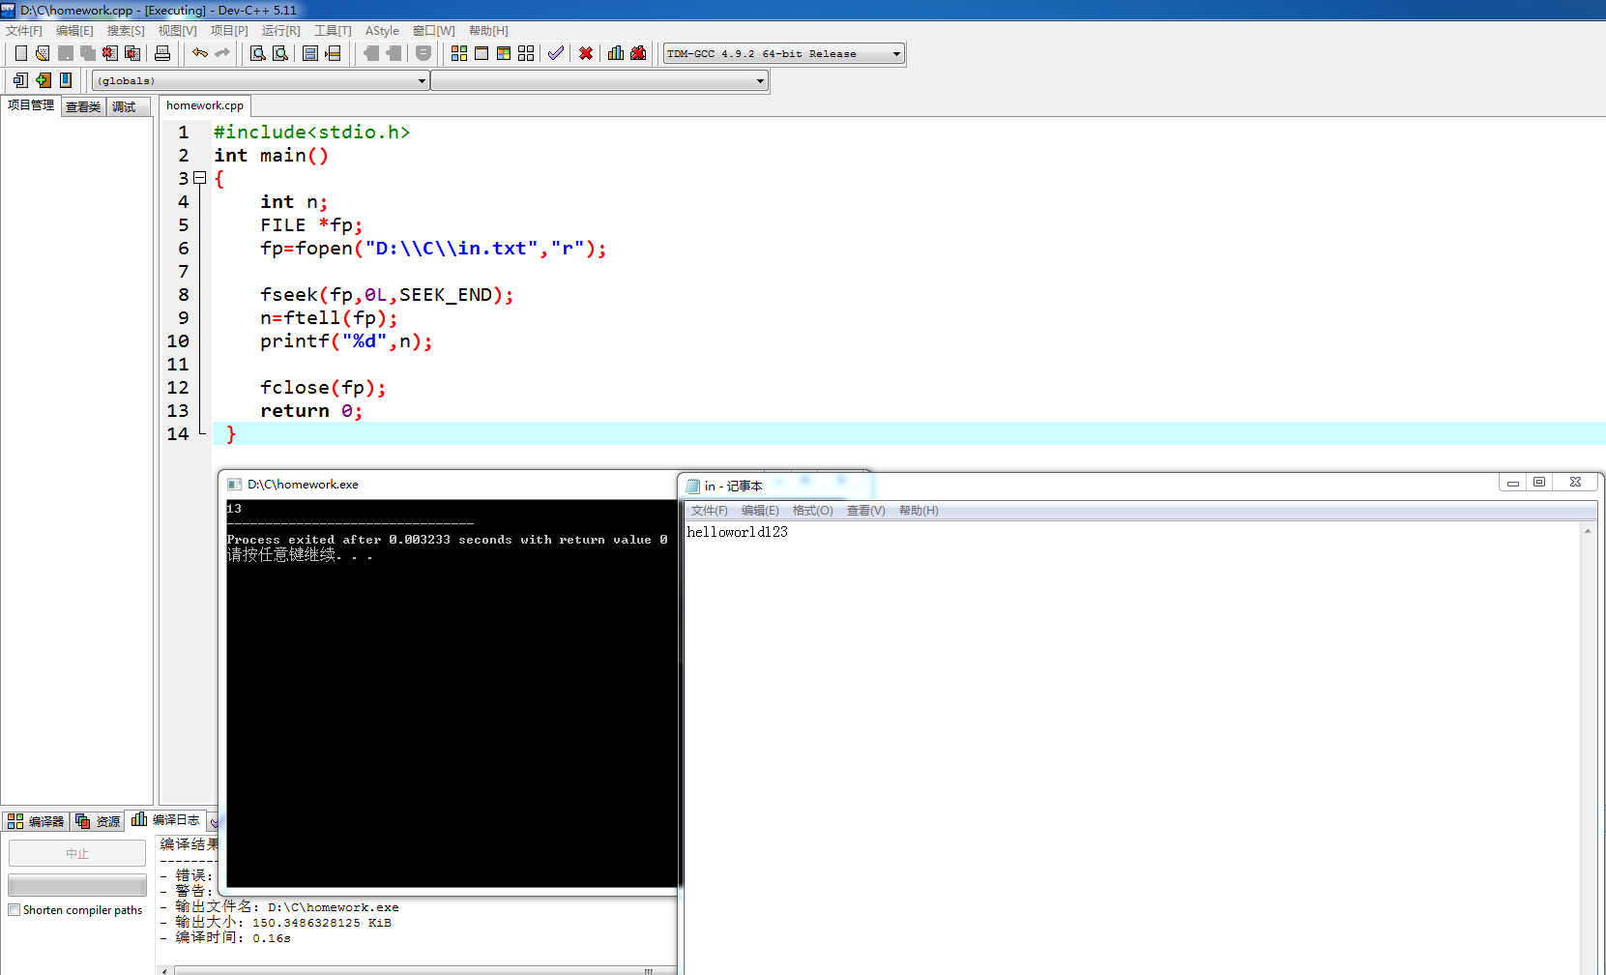Run the program with the toolbar icon
The height and width of the screenshot is (975, 1606).
[482, 53]
